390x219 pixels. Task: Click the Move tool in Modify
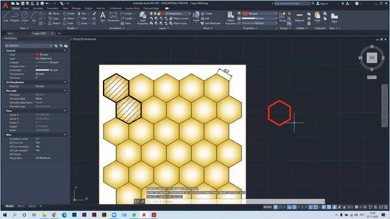coord(54,13)
